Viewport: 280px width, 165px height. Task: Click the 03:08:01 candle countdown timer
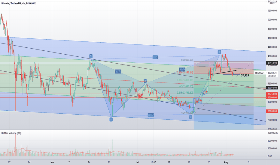click(272, 76)
